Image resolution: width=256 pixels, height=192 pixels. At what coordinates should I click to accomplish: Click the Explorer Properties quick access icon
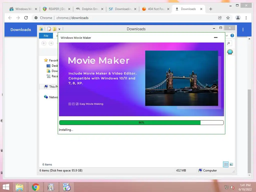click(x=49, y=29)
